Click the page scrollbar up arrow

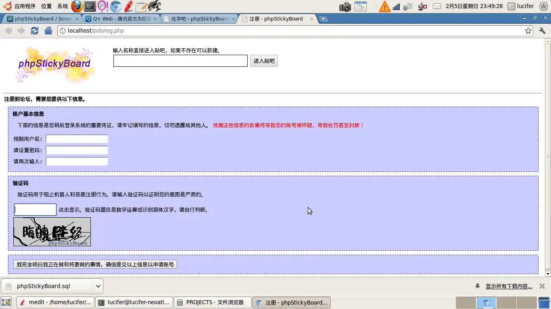(548, 41)
